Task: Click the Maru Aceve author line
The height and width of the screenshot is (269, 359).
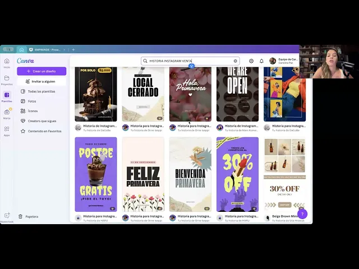Action: click(241, 130)
